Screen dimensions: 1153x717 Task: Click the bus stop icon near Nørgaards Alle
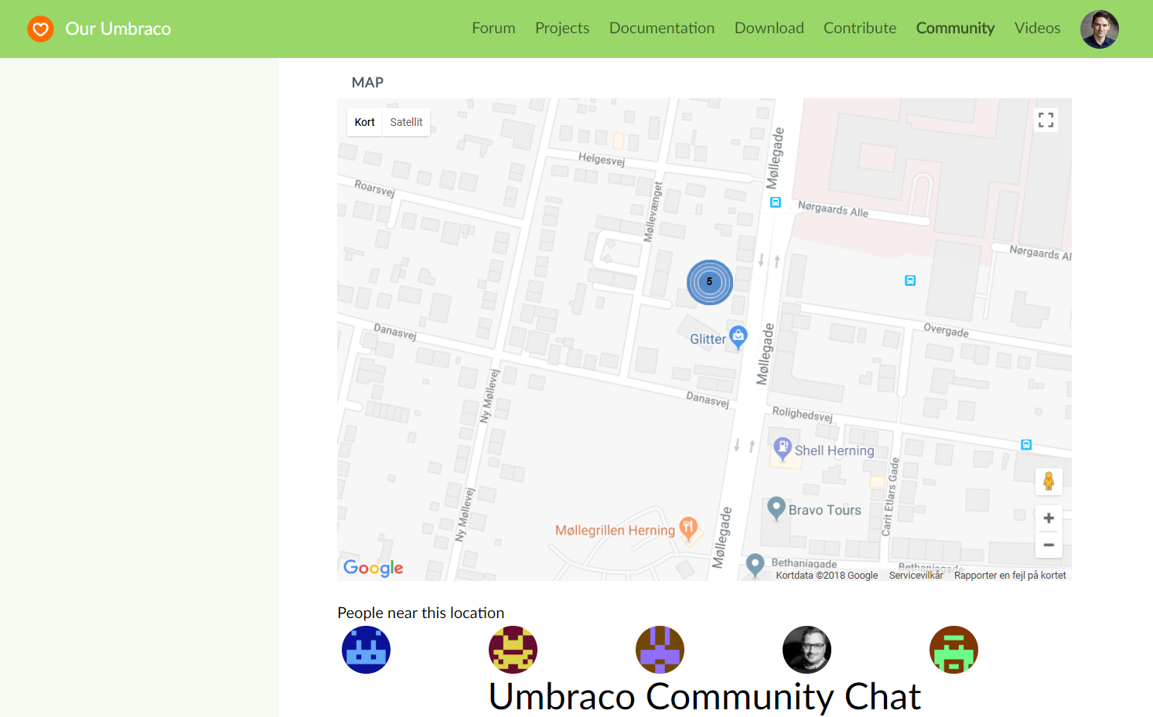point(775,202)
